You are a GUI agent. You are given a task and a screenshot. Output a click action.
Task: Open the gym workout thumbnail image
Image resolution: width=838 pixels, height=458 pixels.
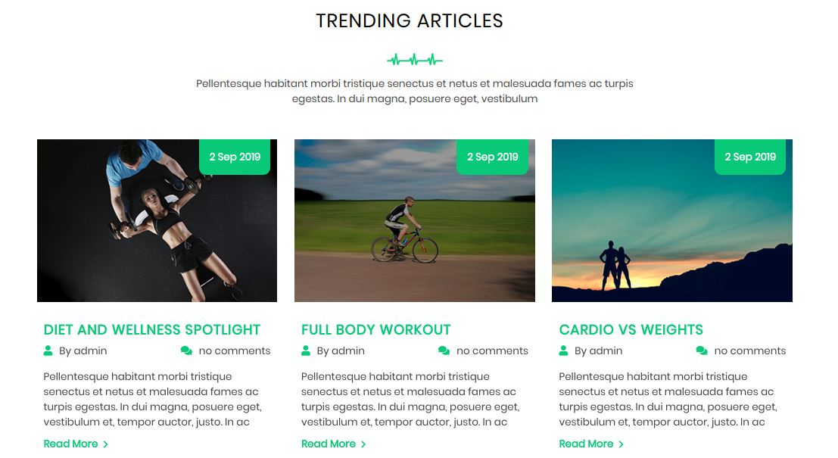click(x=157, y=221)
